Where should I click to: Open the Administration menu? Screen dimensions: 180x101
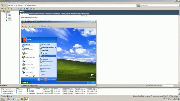click(18, 3)
